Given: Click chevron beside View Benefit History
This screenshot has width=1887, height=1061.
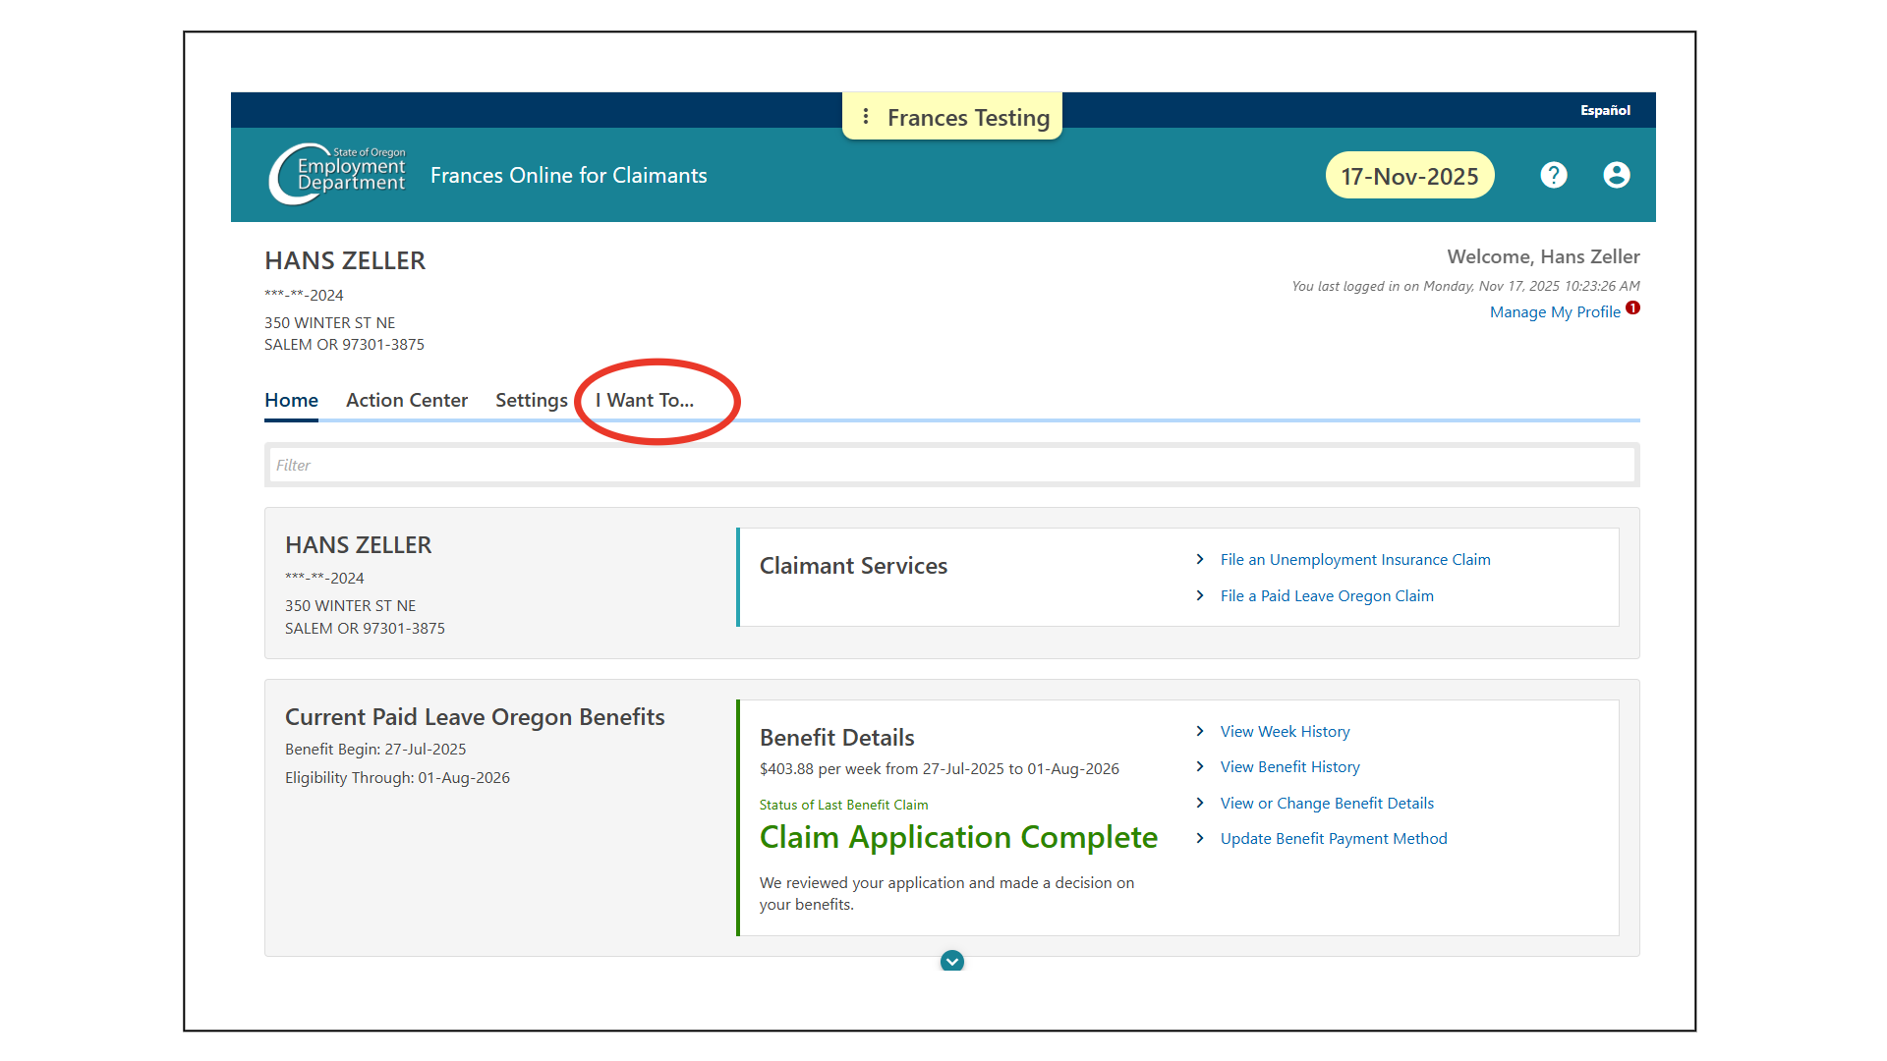Looking at the screenshot, I should [x=1200, y=766].
